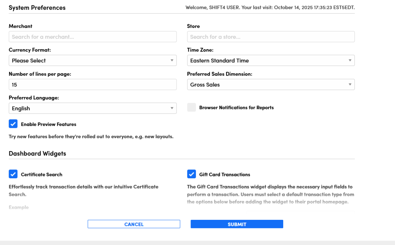Screen dimensions: 395x245
Task: Click the Currency Format dropdown arrow
Action: (x=172, y=61)
